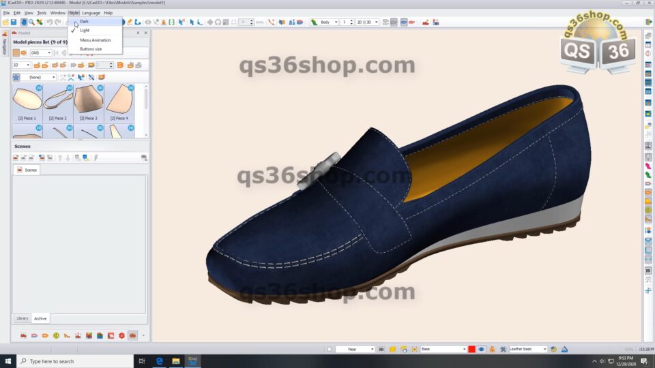Tick the checkbox left of Near dropdown

329,349
